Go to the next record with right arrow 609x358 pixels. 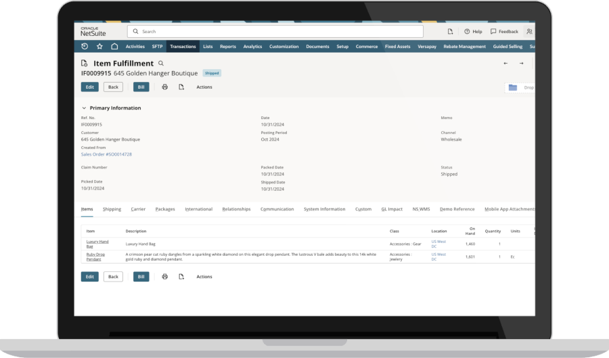tap(521, 64)
